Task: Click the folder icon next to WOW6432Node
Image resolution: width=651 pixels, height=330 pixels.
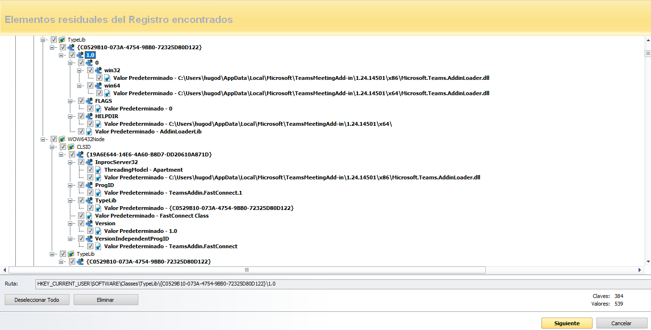Action: pyautogui.click(x=62, y=139)
